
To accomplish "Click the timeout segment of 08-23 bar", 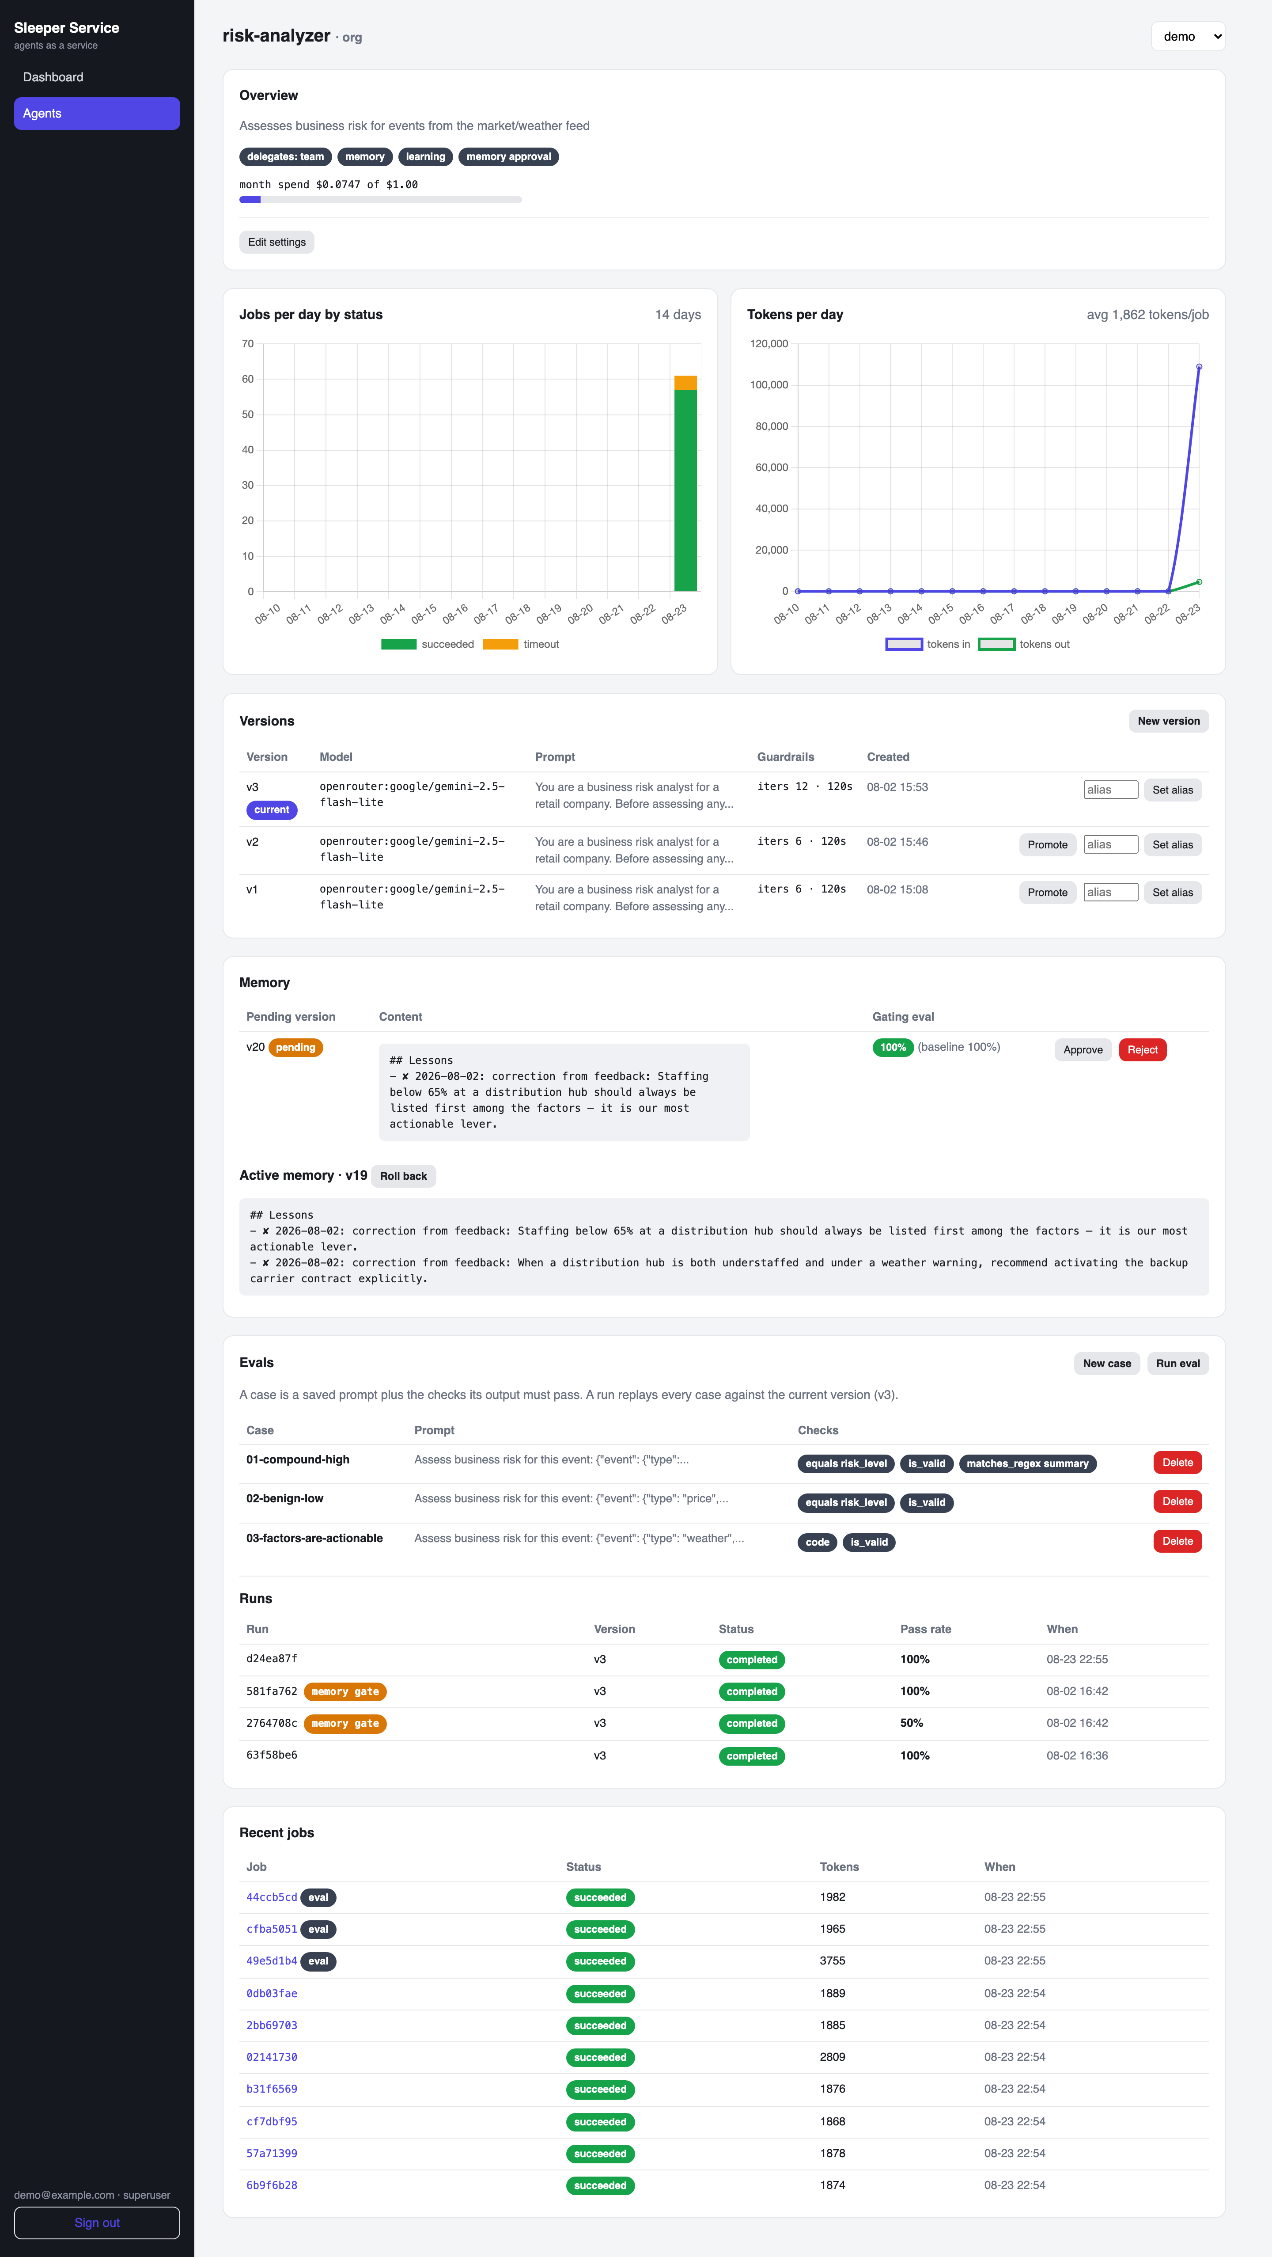I will [685, 383].
